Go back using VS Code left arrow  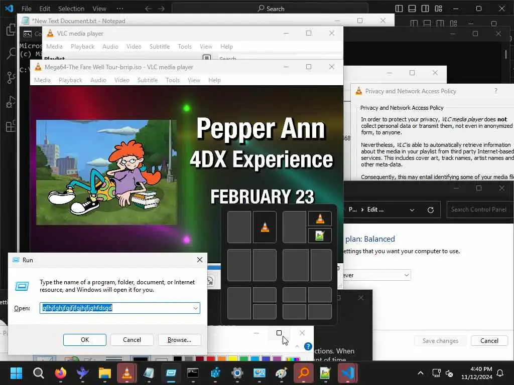[x=148, y=9]
